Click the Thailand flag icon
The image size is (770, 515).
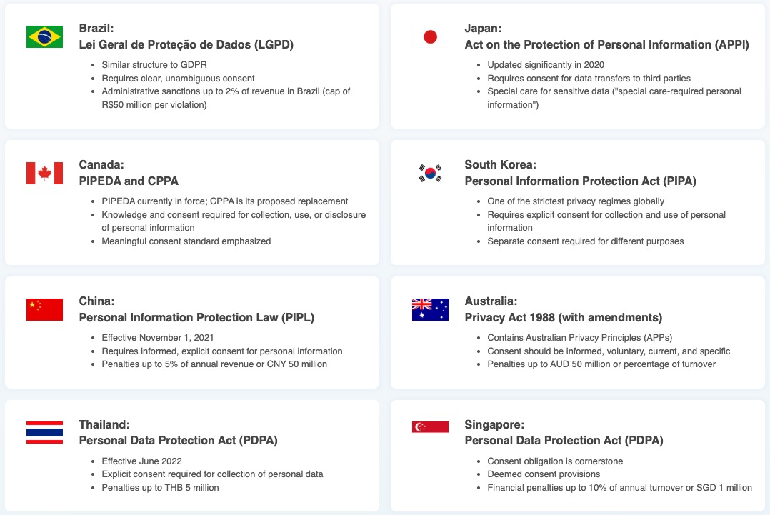tap(44, 432)
